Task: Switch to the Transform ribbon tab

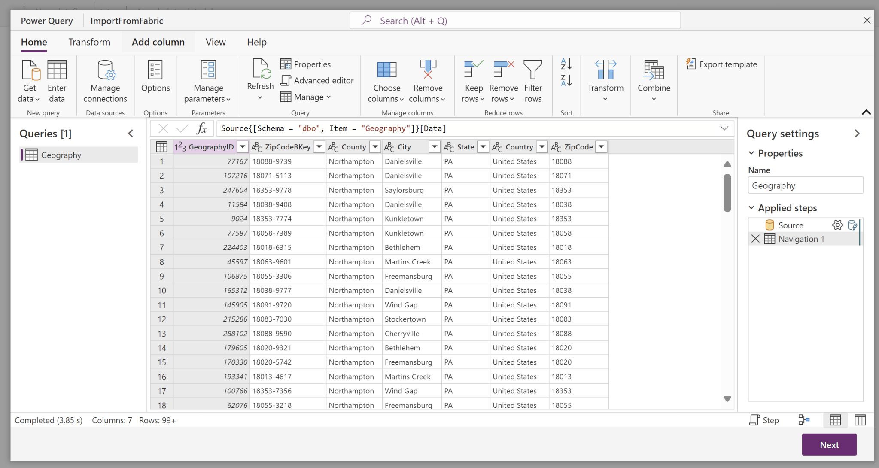Action: 89,42
